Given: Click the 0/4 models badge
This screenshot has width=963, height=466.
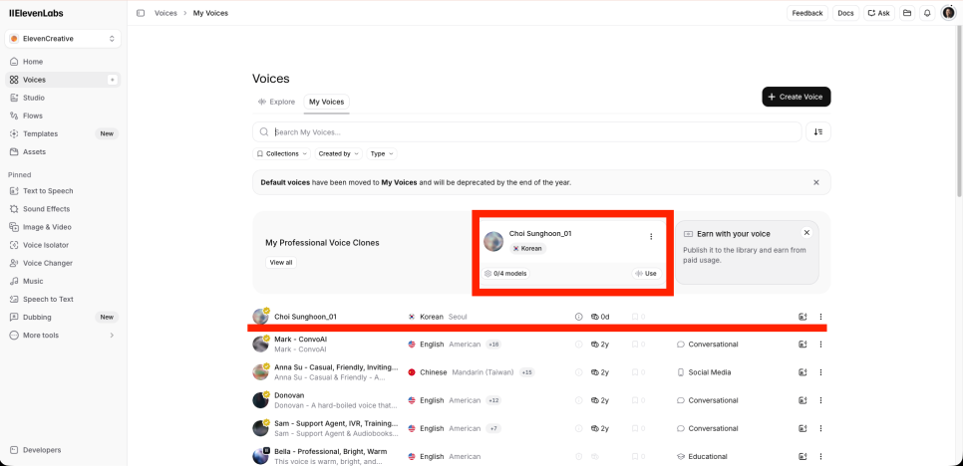Looking at the screenshot, I should click(506, 274).
